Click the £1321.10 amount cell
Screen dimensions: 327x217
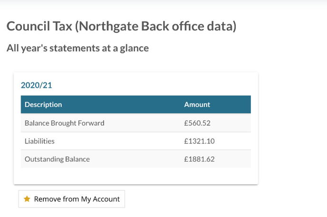[199, 141]
